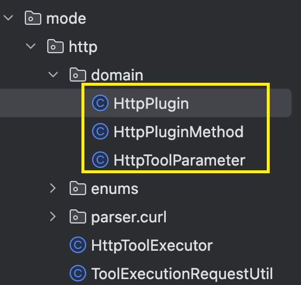Click the HttpPluginMethod class icon

(x=100, y=131)
